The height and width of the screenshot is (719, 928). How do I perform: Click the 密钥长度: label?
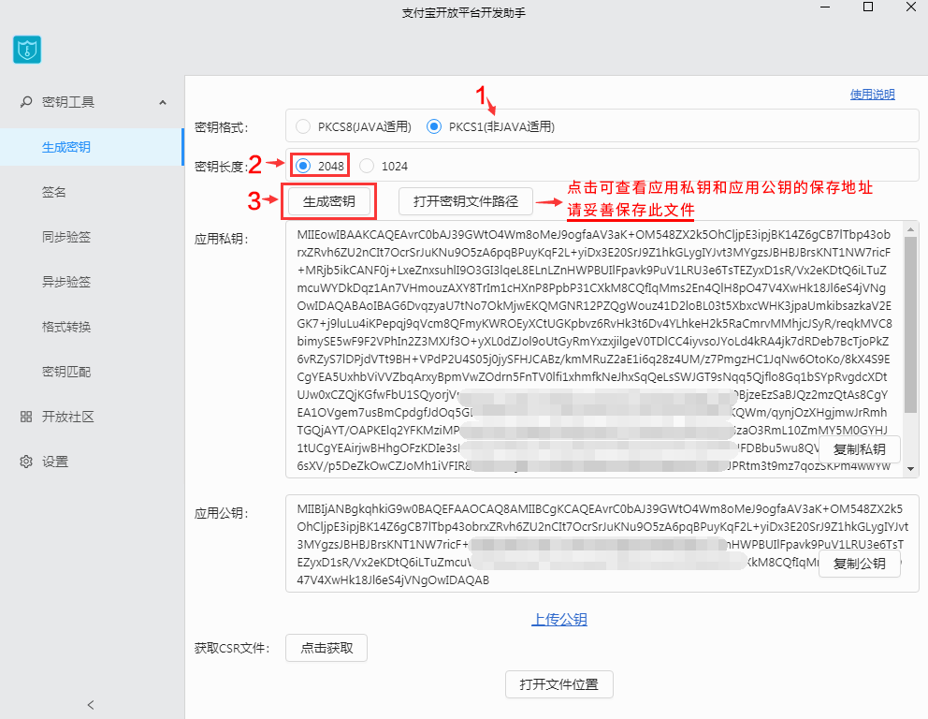pos(222,167)
